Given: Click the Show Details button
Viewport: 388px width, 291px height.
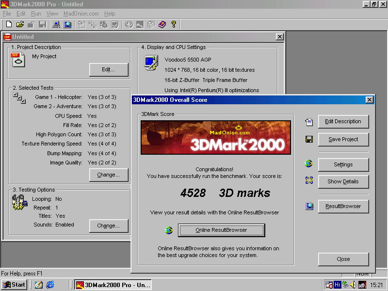Looking at the screenshot, I should [343, 181].
